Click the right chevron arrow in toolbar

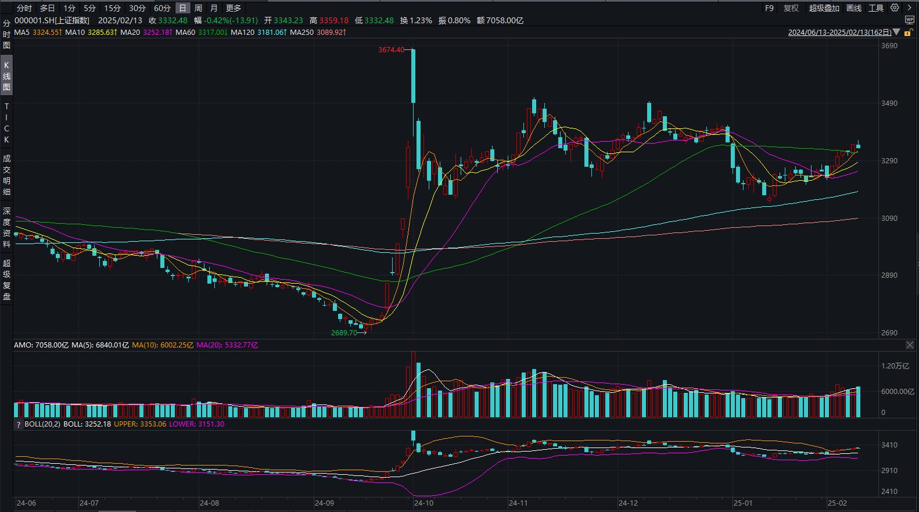(910, 8)
